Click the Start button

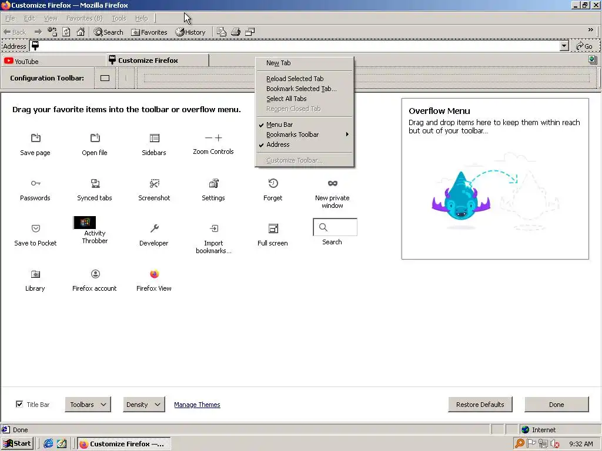pos(17,444)
